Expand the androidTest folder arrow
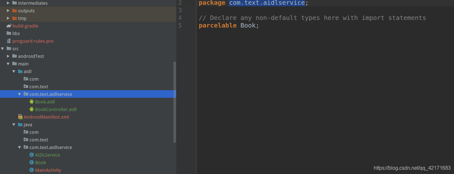 (8, 56)
